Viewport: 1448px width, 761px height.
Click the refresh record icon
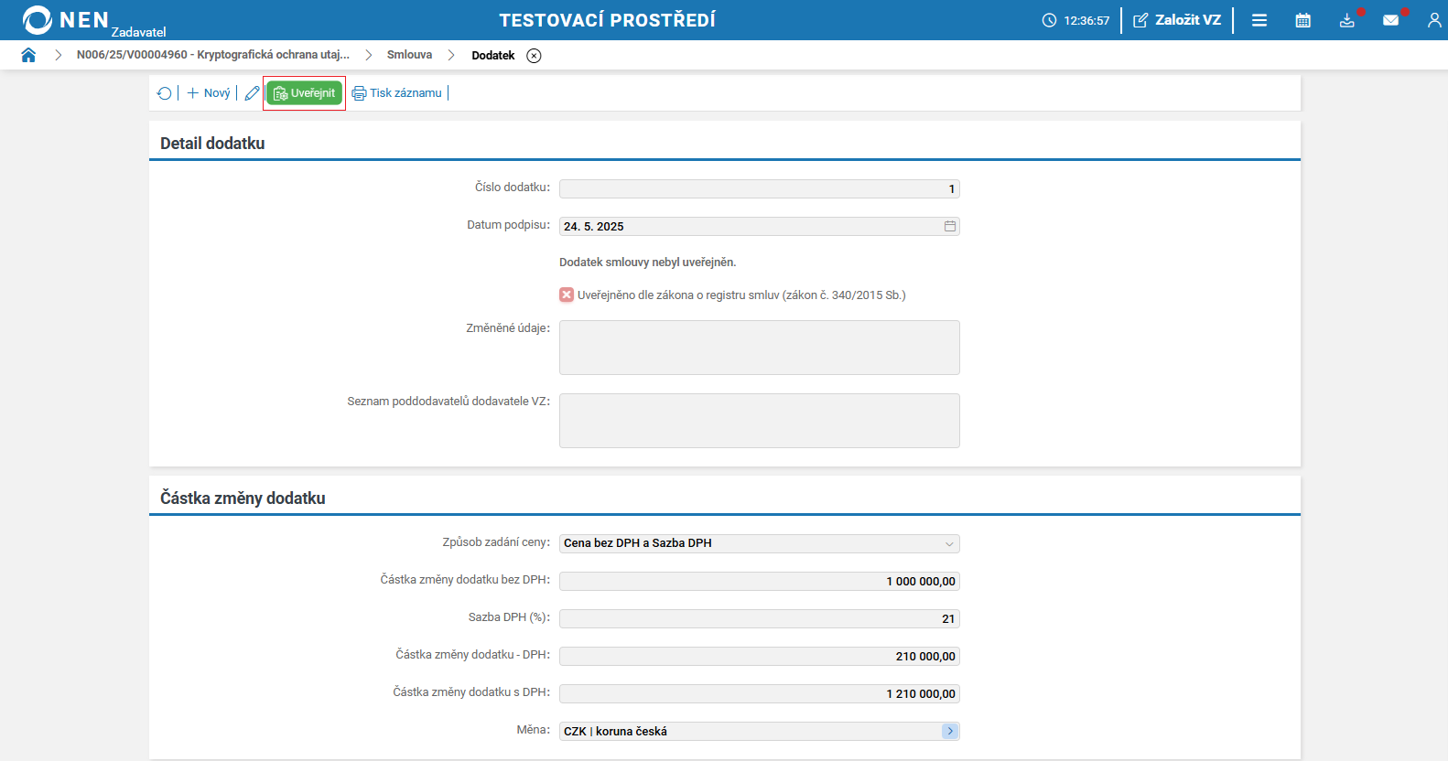[165, 93]
